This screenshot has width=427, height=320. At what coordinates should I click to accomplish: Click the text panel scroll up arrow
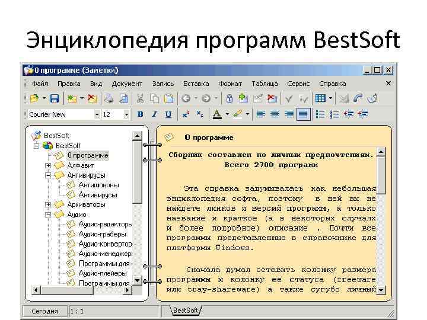point(381,152)
